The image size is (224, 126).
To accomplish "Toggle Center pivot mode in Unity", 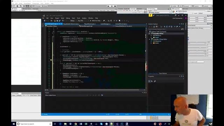I will point(38,6).
